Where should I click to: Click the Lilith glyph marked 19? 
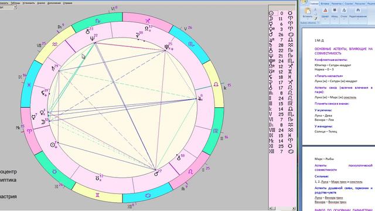pyautogui.click(x=43, y=93)
